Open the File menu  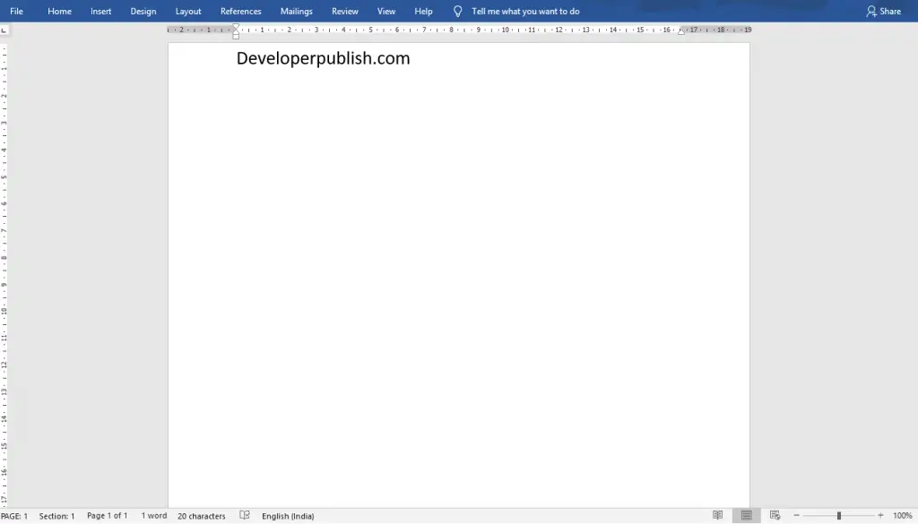pyautogui.click(x=16, y=11)
